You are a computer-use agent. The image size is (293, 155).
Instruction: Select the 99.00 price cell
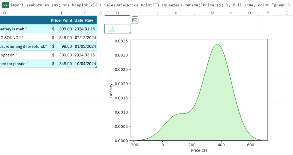[62, 46]
